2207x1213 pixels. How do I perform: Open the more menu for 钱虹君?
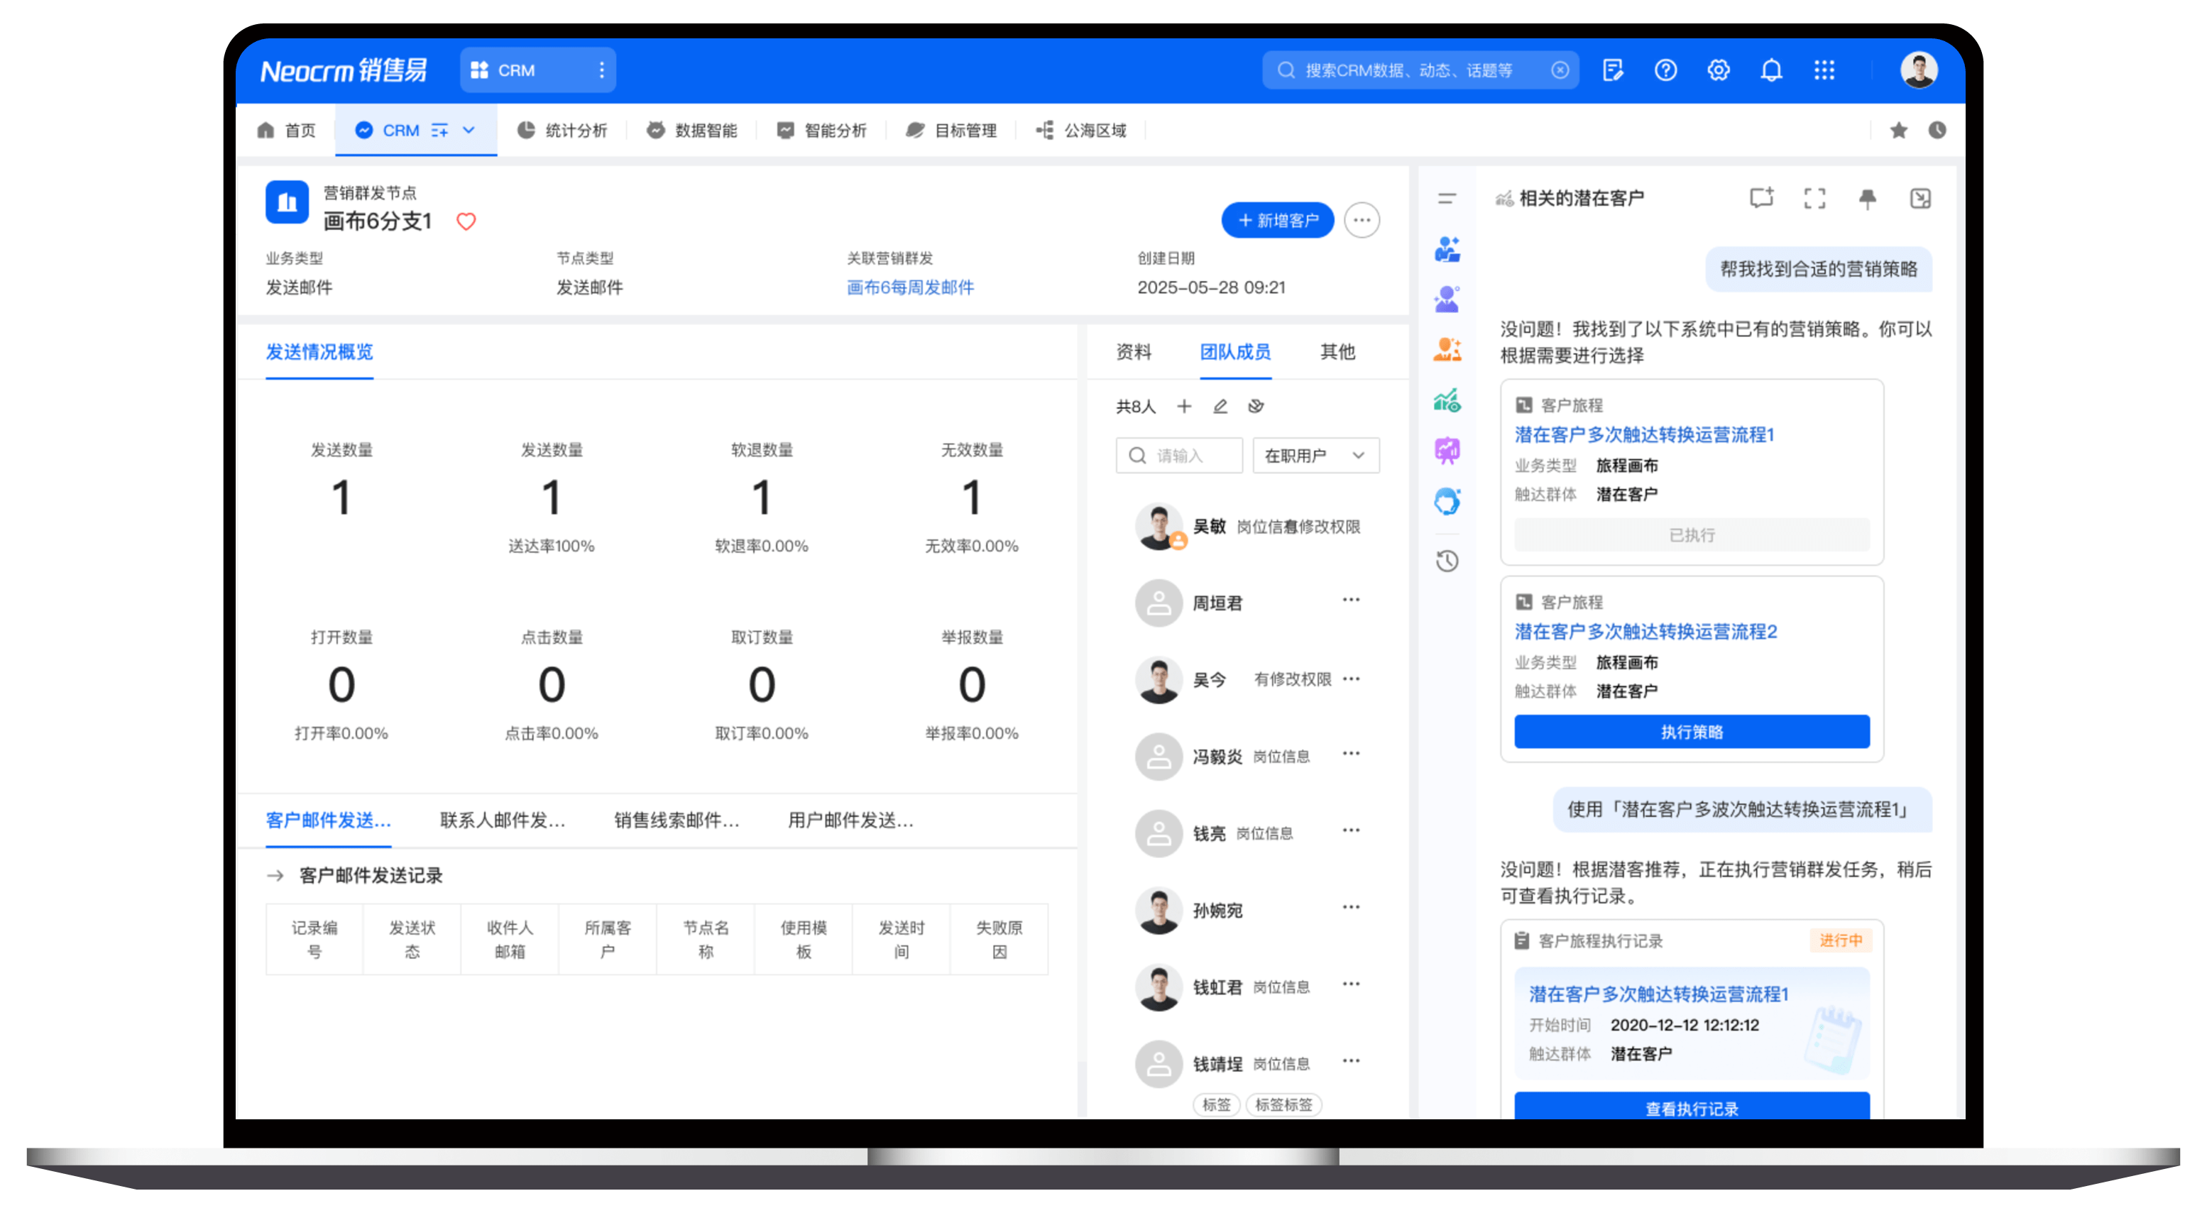(1351, 985)
